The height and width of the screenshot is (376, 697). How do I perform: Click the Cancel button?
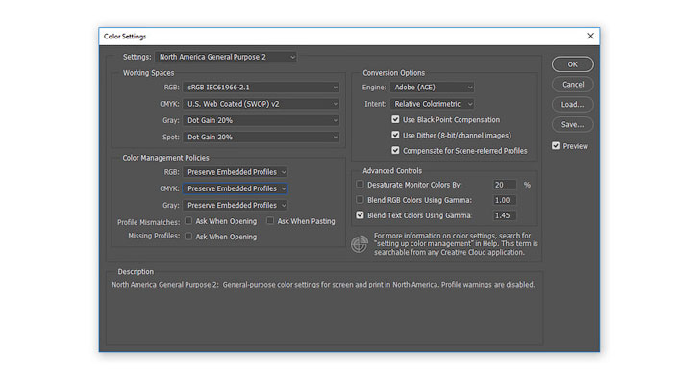[x=573, y=85]
